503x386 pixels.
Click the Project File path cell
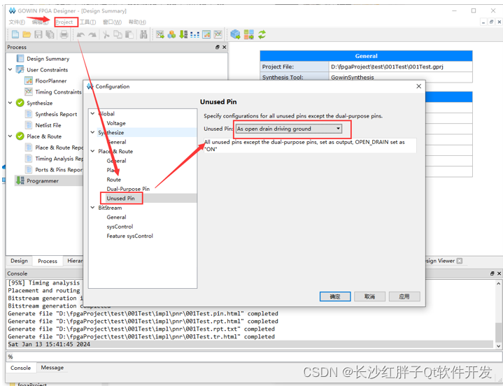[400, 66]
